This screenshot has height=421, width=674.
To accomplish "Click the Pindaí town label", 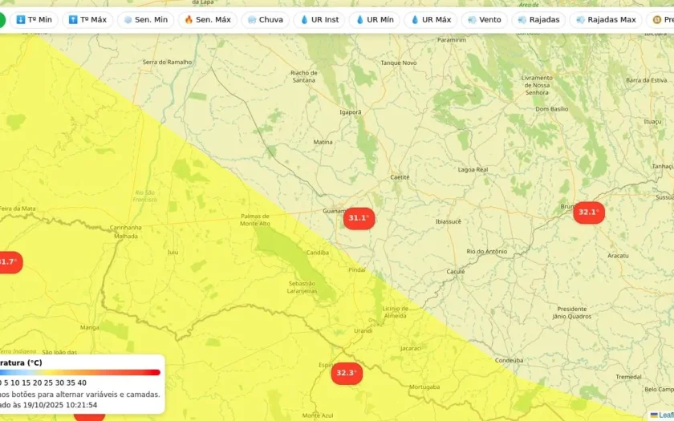I will (x=357, y=269).
